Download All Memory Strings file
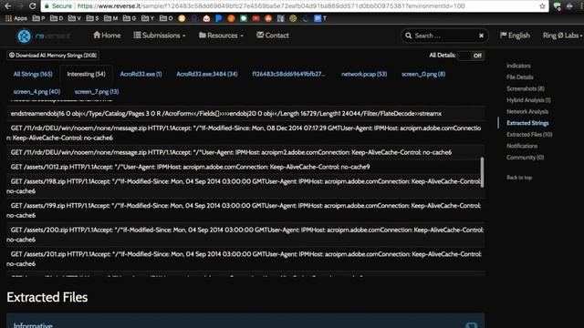This screenshot has height=328, width=584. (53, 56)
